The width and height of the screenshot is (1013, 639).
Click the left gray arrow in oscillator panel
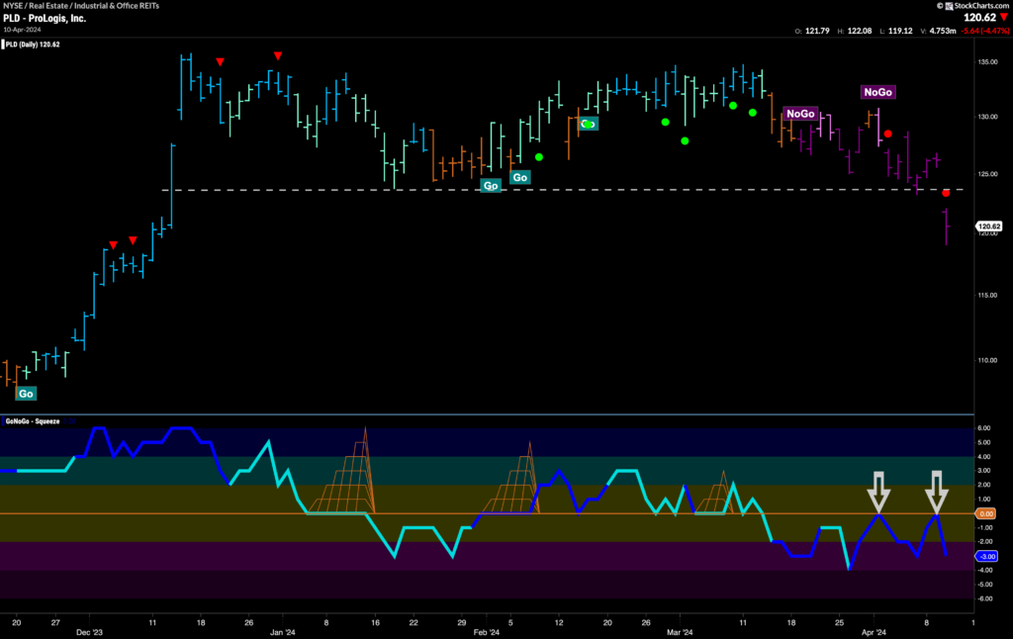pos(877,490)
